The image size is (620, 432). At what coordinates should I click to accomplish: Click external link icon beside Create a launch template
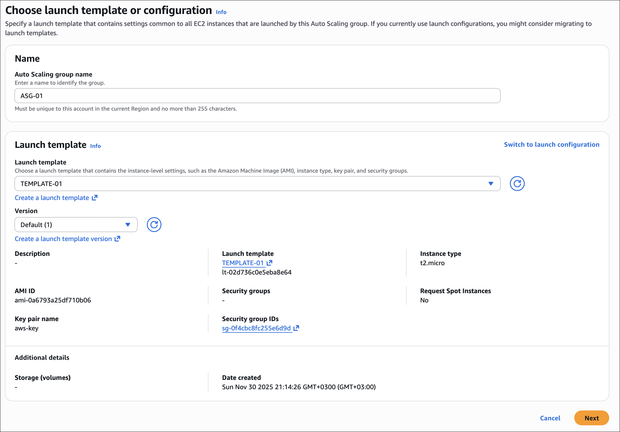click(x=95, y=198)
